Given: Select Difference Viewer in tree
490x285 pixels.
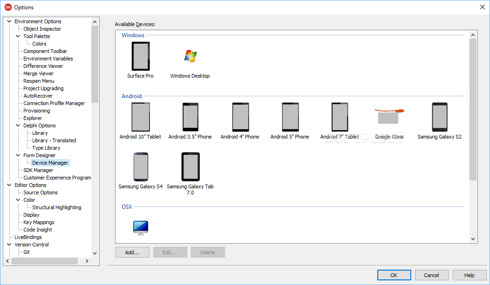Looking at the screenshot, I should point(43,66).
